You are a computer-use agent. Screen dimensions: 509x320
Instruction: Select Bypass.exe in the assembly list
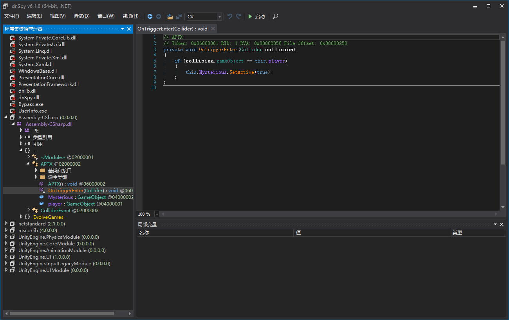pyautogui.click(x=31, y=104)
